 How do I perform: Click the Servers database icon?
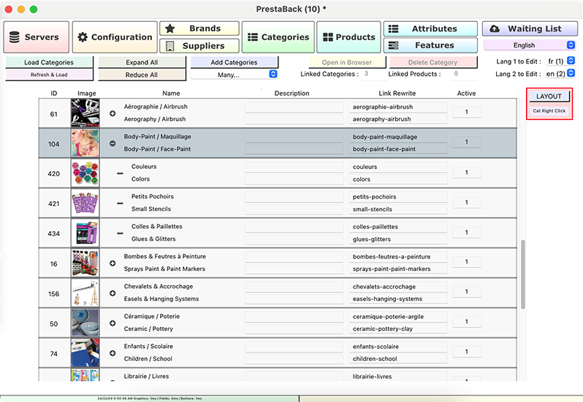pyautogui.click(x=15, y=37)
